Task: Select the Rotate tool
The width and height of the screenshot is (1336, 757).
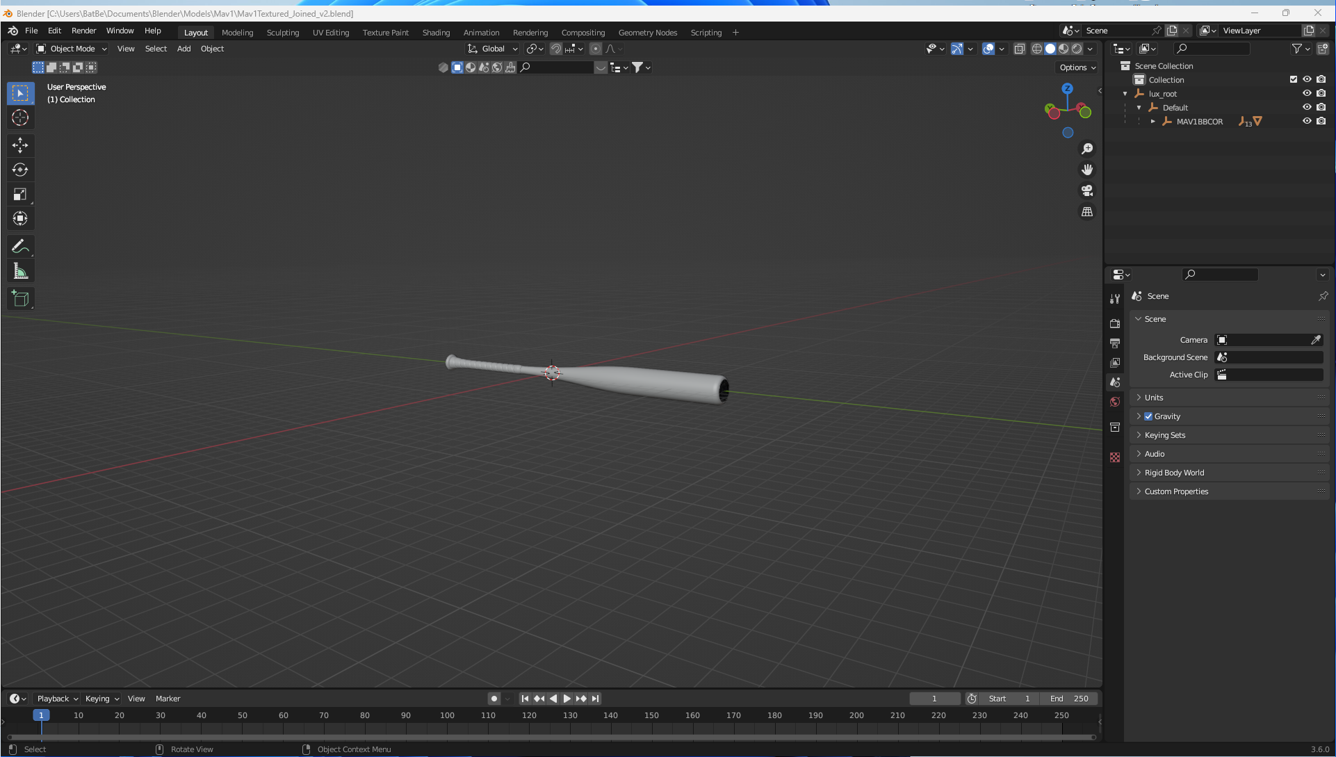Action: tap(20, 170)
